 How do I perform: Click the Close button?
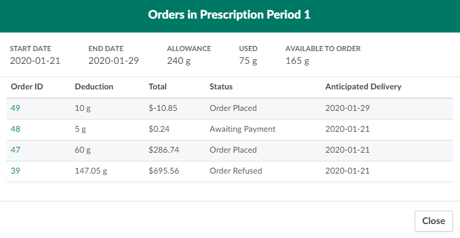(x=433, y=221)
